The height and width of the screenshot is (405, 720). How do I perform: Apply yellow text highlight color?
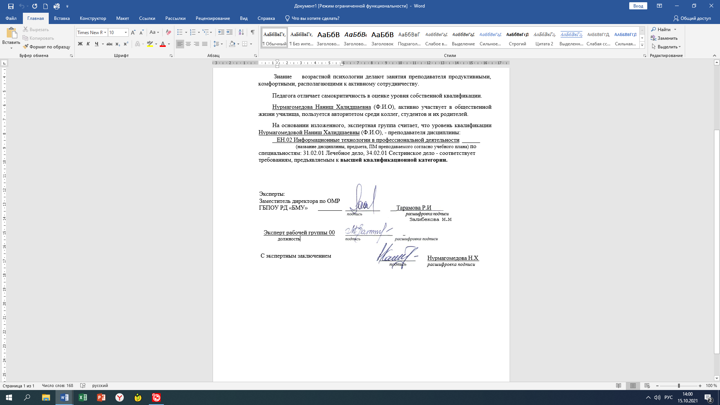tap(150, 44)
